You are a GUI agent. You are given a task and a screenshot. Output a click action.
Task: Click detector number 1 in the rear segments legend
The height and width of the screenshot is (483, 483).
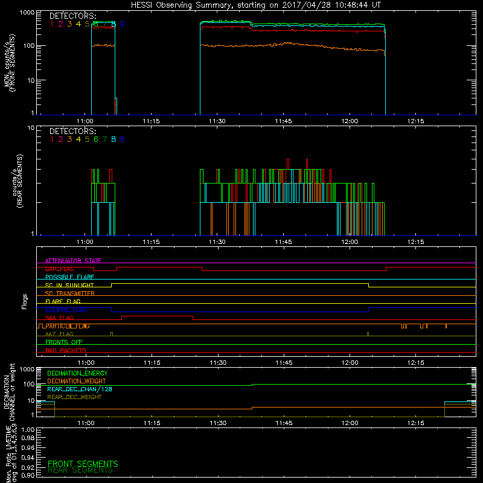[52, 139]
